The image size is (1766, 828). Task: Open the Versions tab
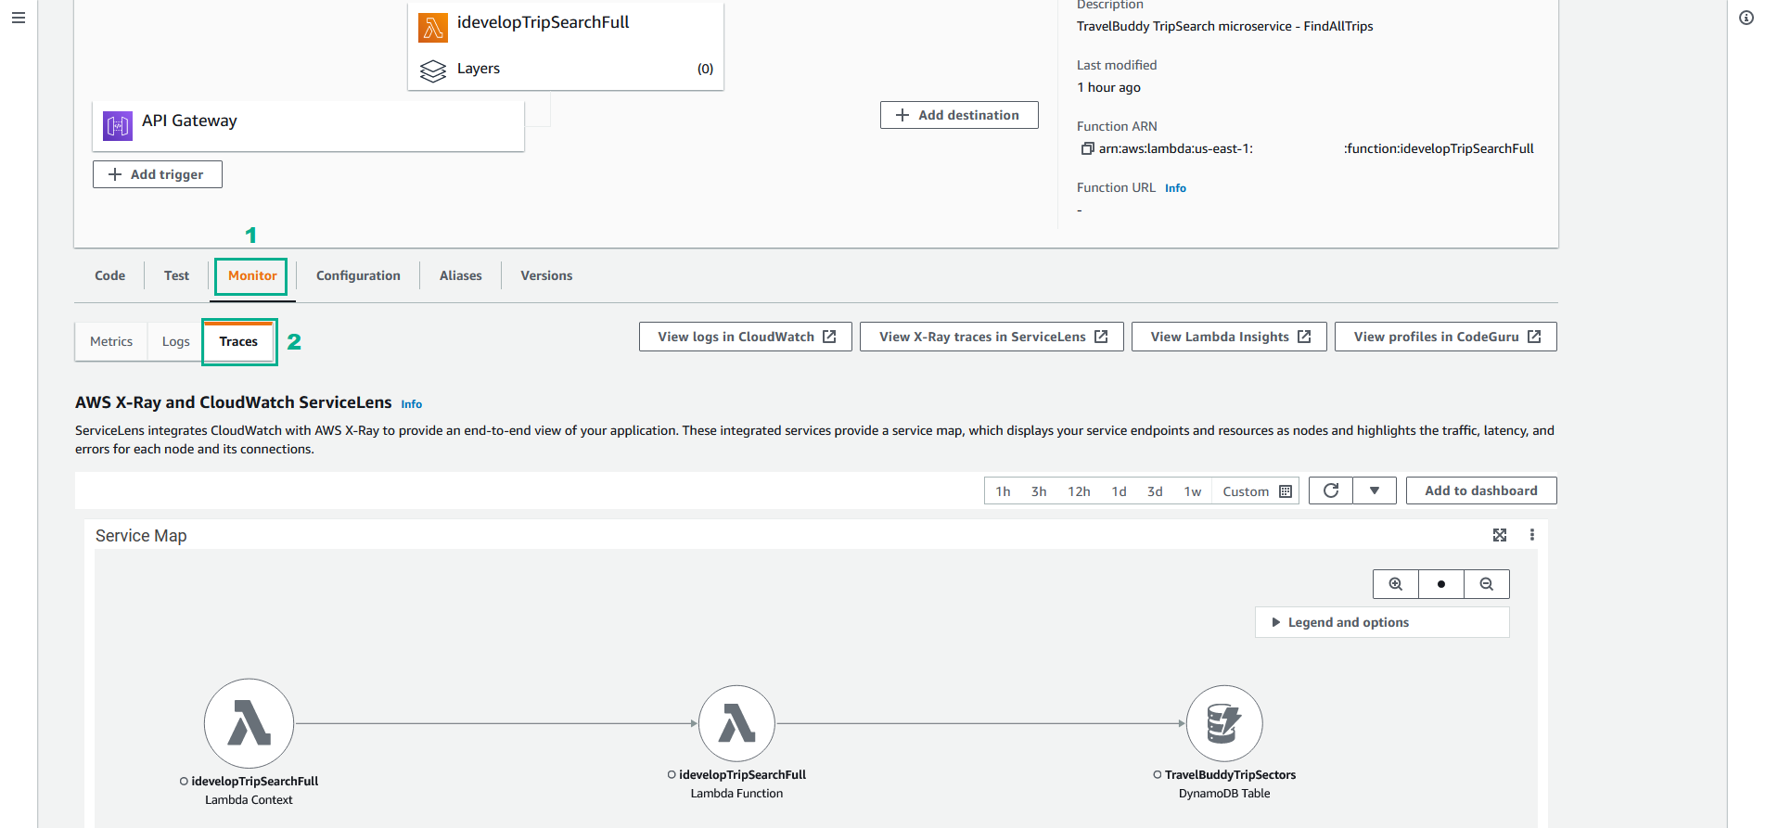pyautogui.click(x=546, y=275)
